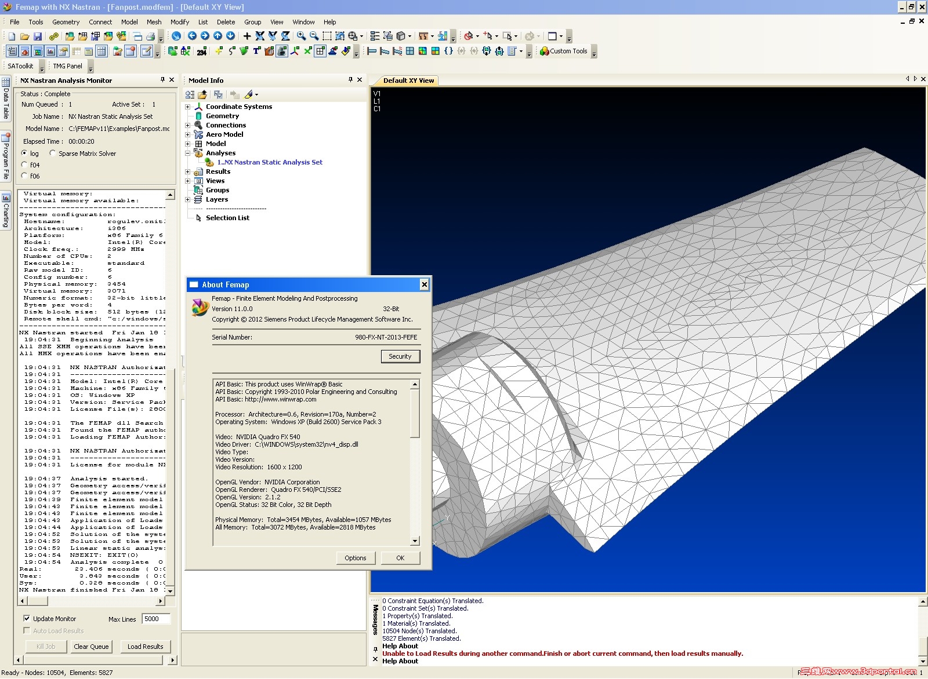Toggle the Data Table pane icon
Screen dimensions: 928x679
click(x=101, y=51)
